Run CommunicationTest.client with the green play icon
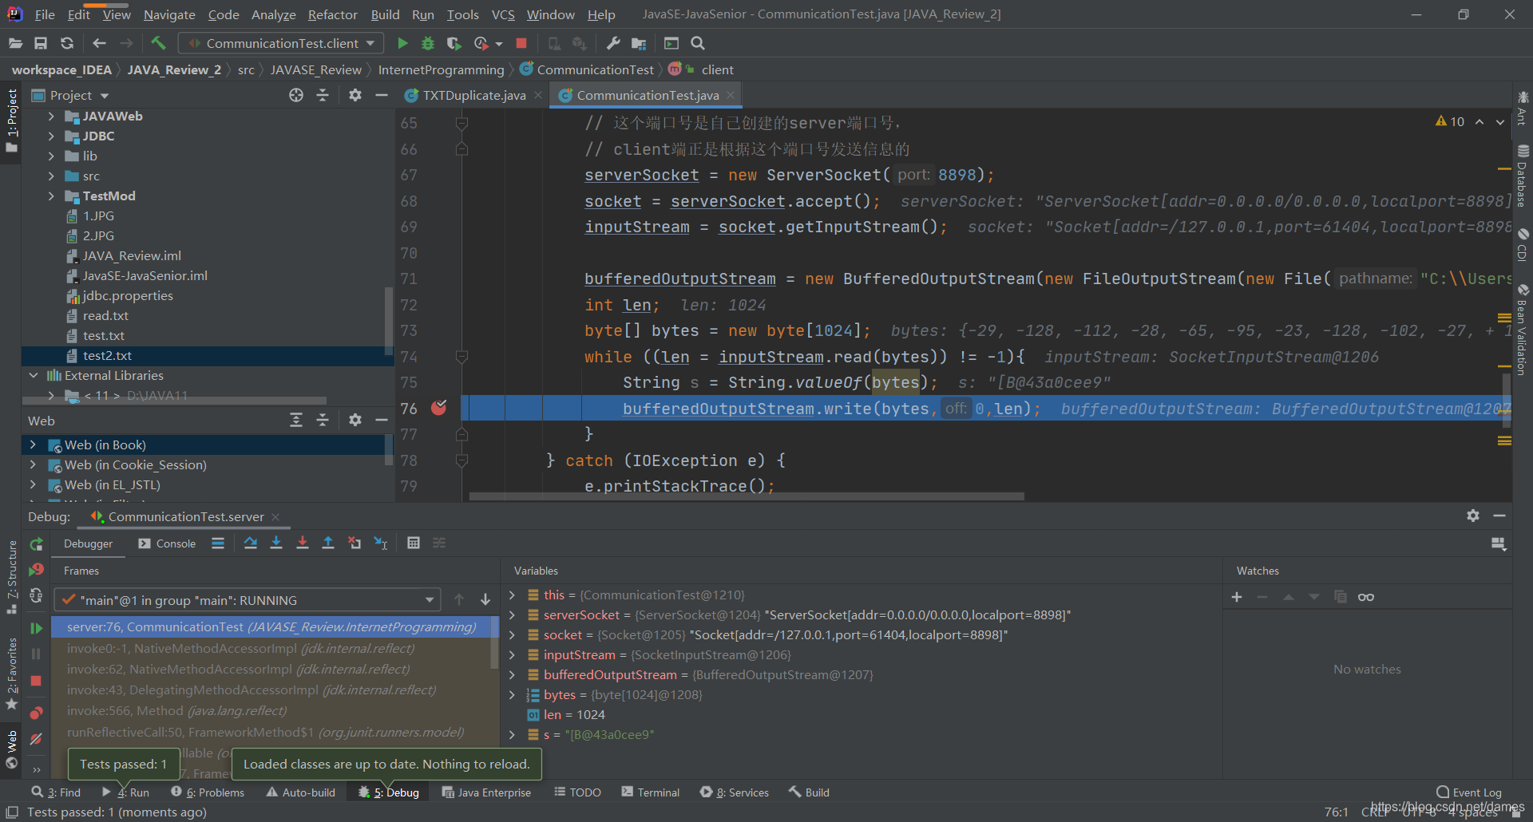The width and height of the screenshot is (1533, 822). point(402,43)
